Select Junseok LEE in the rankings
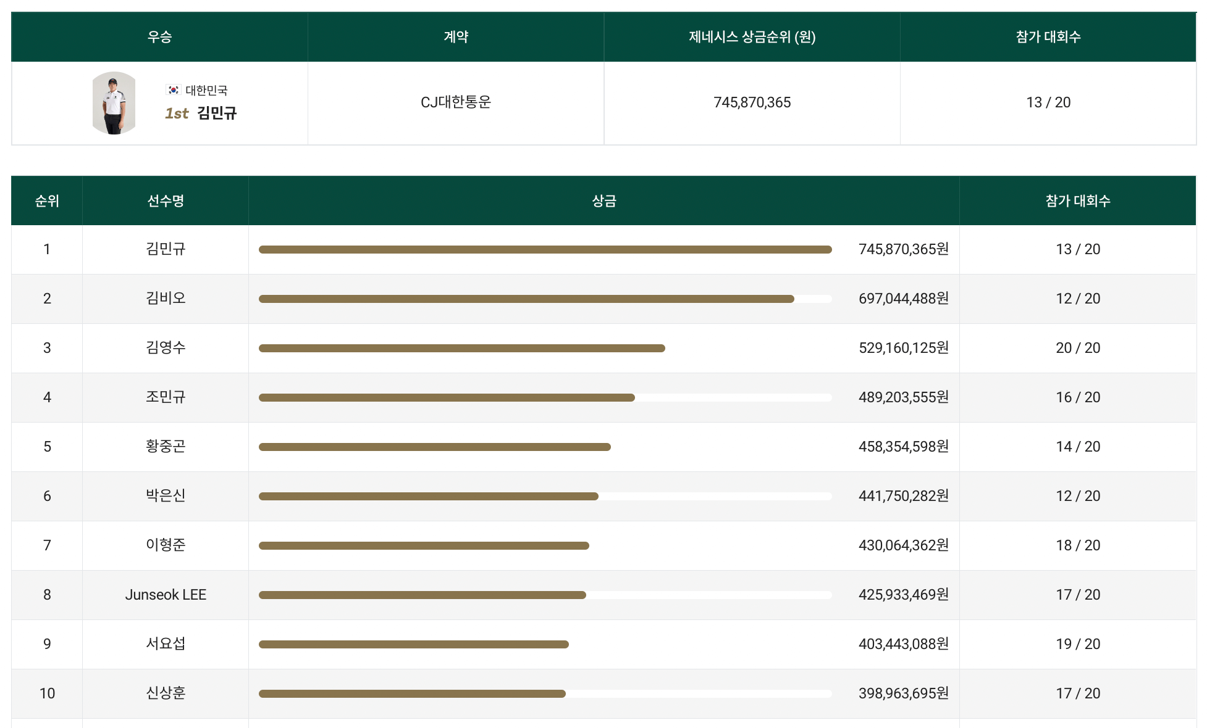 166,595
